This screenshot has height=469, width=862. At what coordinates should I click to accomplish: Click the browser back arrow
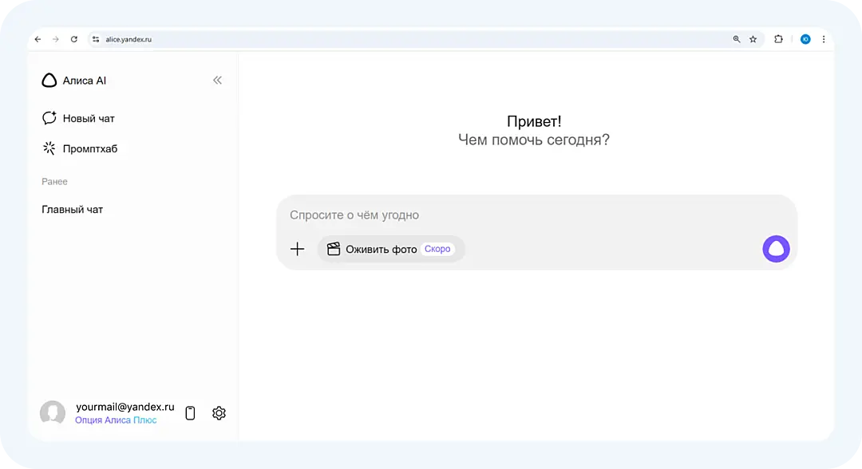pyautogui.click(x=38, y=40)
